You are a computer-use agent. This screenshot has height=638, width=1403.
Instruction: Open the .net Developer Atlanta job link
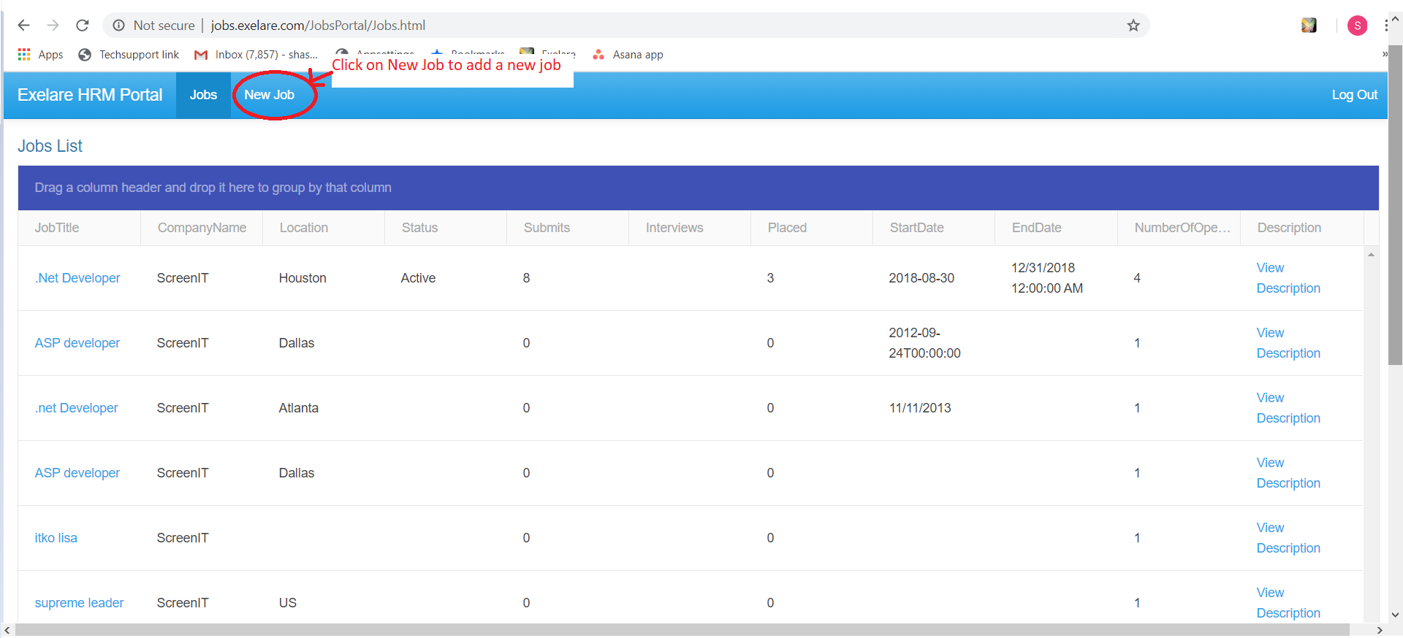[76, 408]
